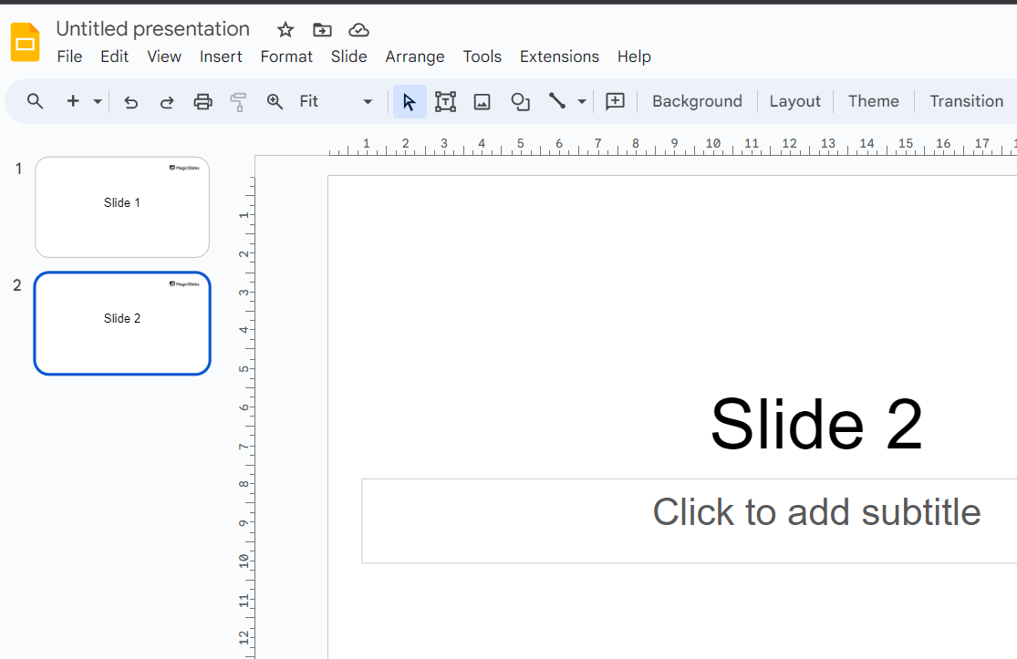
Task: Select the Slide 1 thumbnail
Action: pos(122,207)
